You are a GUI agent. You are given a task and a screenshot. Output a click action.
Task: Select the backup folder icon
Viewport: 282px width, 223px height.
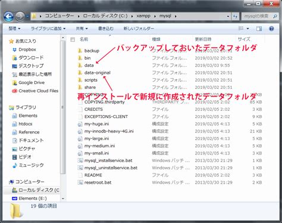(x=80, y=51)
